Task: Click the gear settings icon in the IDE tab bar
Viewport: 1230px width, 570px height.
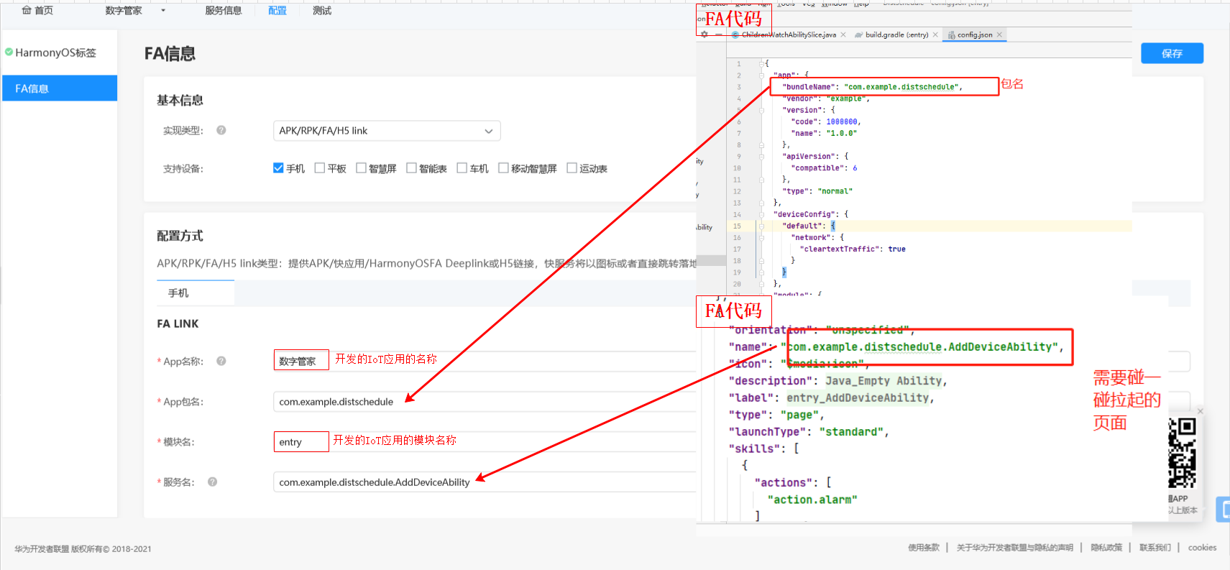Action: pos(705,35)
